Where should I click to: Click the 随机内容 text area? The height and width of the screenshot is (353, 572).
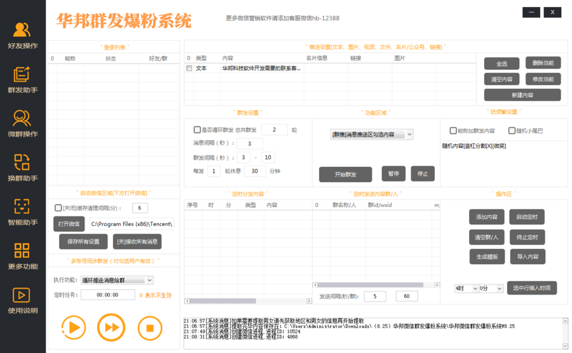(504, 164)
